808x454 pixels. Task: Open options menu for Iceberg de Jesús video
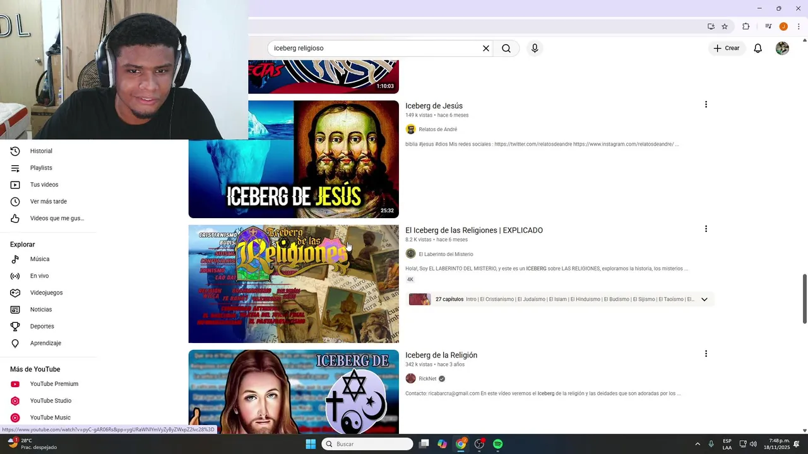tap(706, 105)
